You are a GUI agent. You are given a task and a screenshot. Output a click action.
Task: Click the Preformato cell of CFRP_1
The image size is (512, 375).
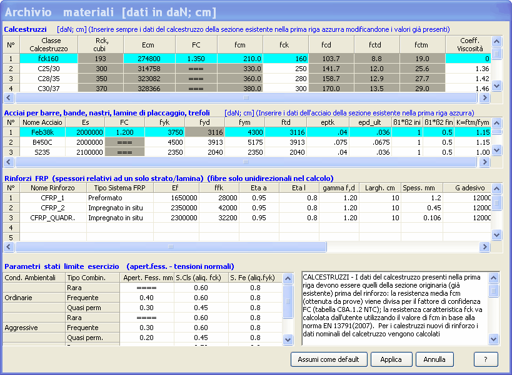[120, 198]
